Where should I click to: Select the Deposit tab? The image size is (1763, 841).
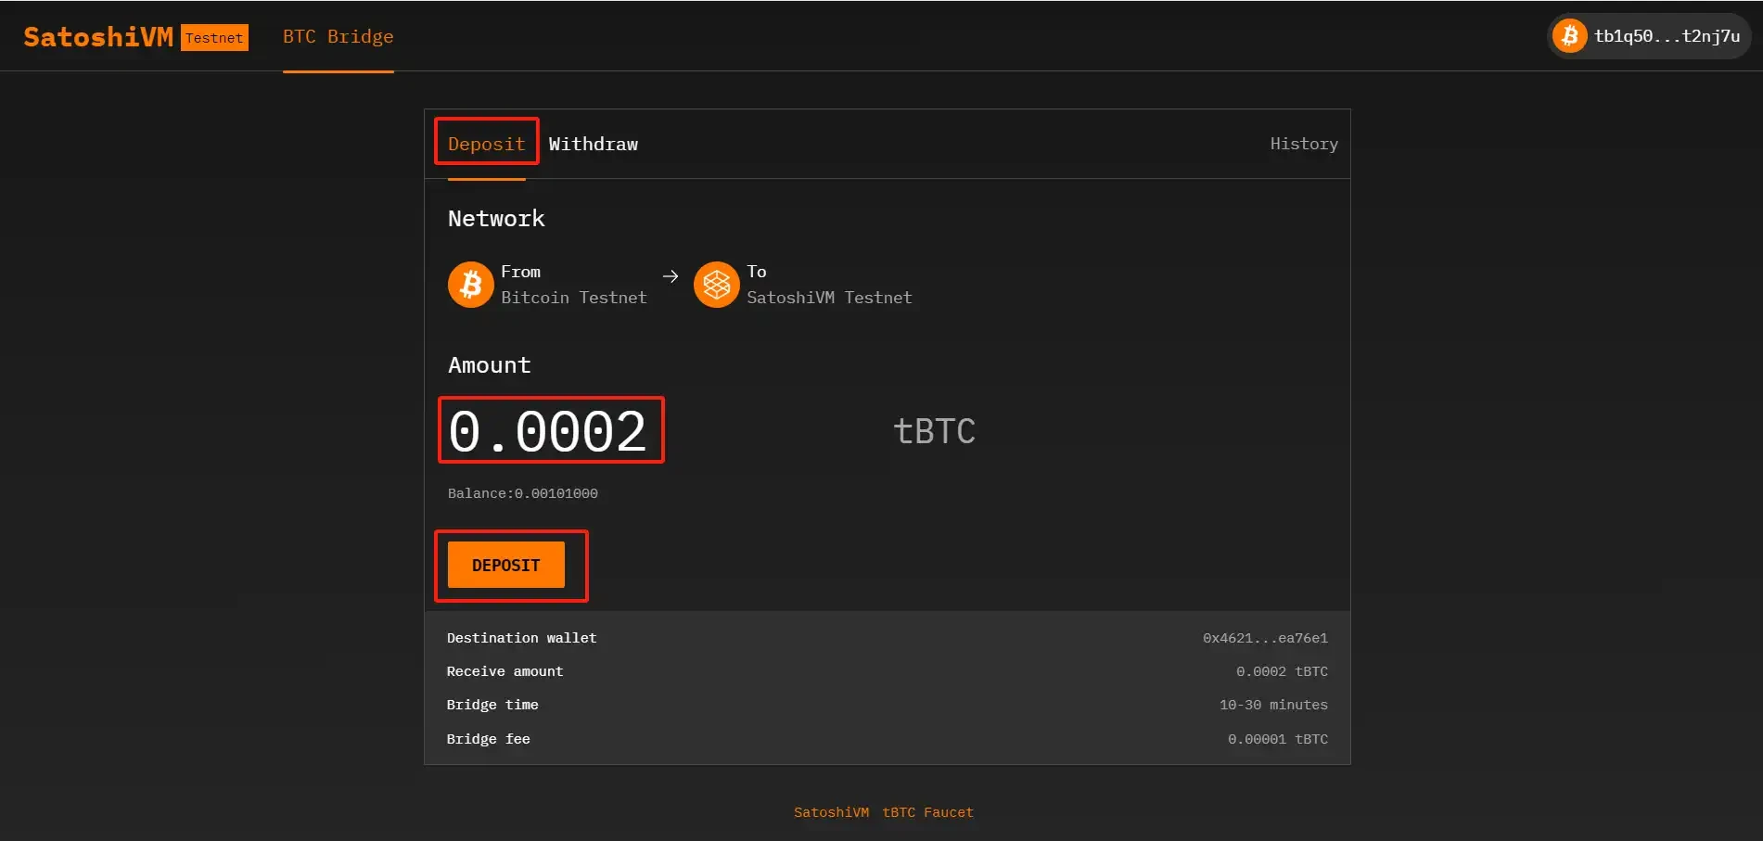486,144
